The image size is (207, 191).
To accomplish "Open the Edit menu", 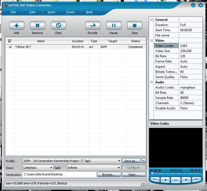I will 32,12.
